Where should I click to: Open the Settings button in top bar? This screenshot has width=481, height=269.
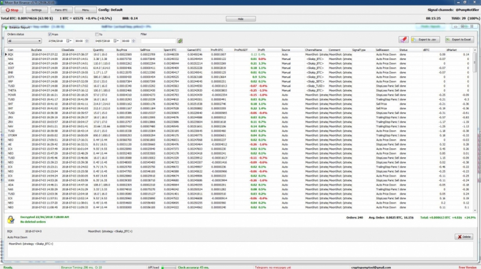pos(36,10)
